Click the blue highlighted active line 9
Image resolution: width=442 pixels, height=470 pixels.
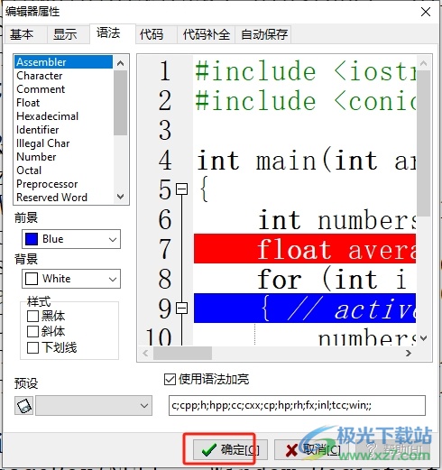[x=305, y=309]
